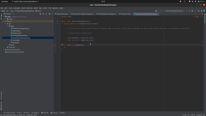Toggle the Bookmarks side tool window
This screenshot has width=206, height=116.
(1, 106)
